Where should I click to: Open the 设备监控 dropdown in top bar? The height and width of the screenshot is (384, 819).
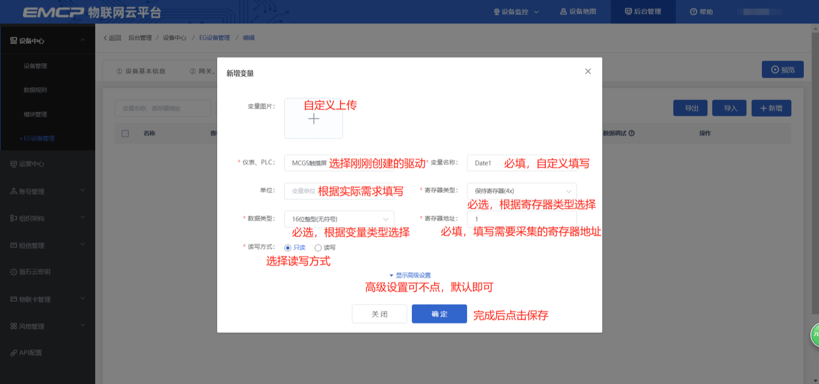[x=516, y=12]
